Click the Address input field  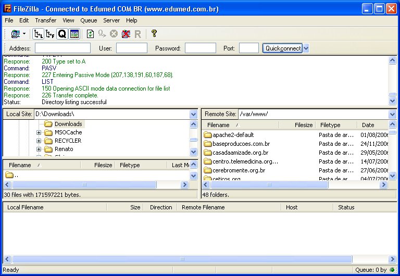click(x=63, y=48)
